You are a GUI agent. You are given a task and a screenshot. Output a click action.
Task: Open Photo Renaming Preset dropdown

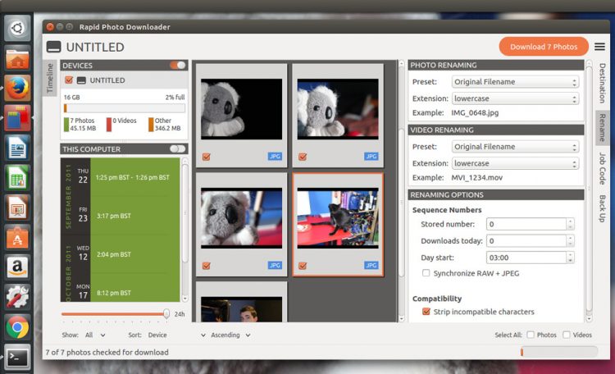pos(515,82)
